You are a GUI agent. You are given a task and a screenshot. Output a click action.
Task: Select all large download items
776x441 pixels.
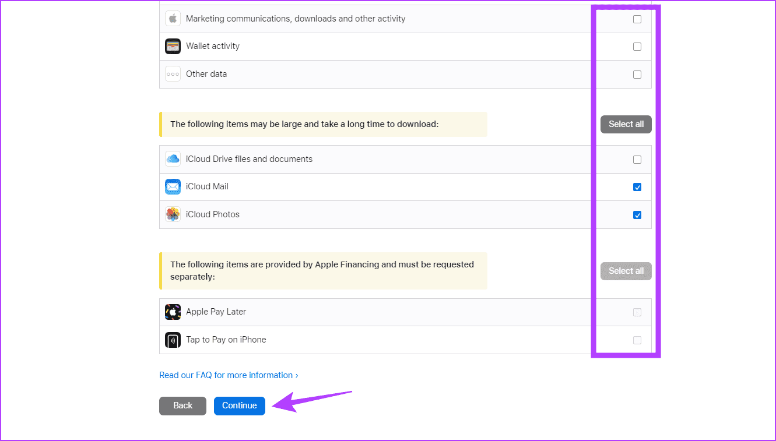click(x=626, y=124)
